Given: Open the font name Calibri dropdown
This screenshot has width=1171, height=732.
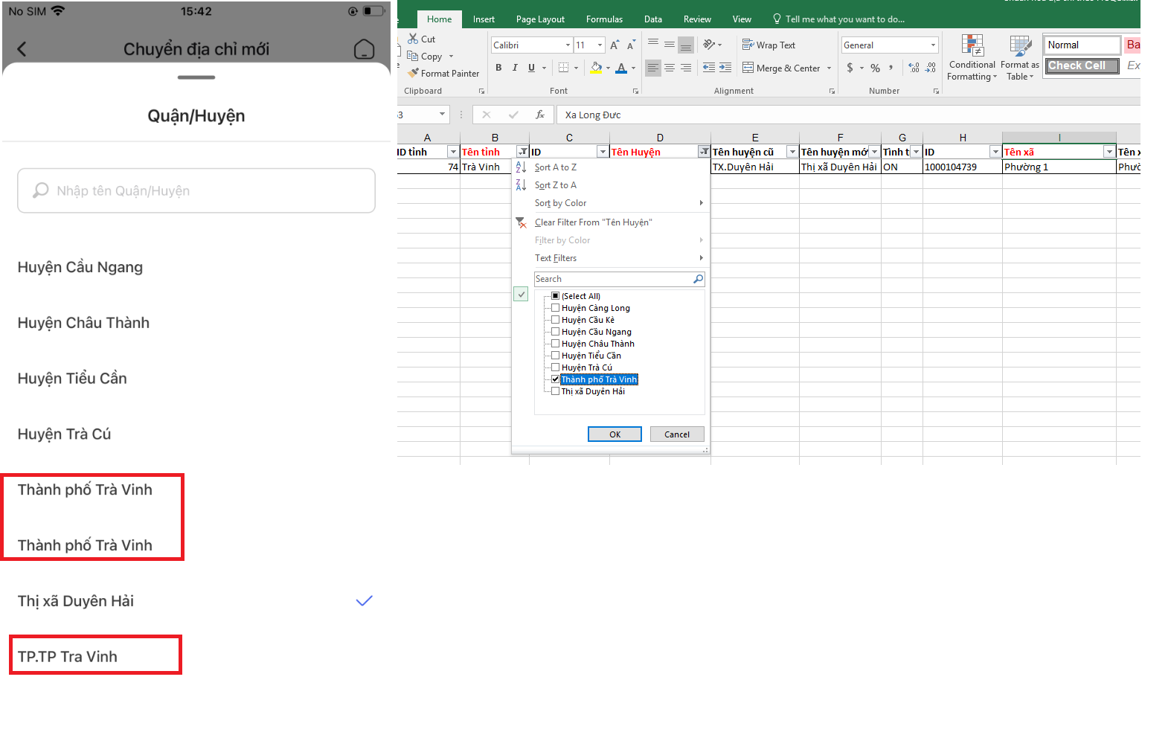Looking at the screenshot, I should click(568, 45).
